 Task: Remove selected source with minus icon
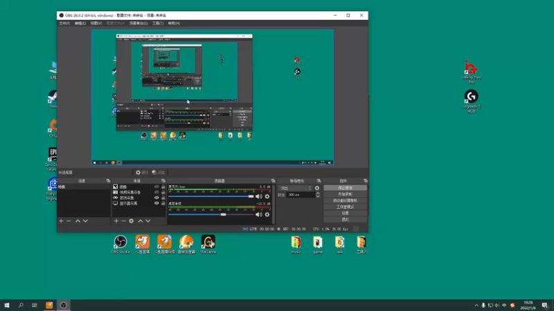pos(123,220)
